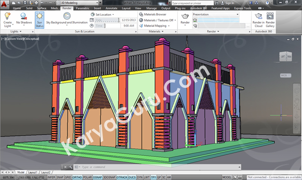The height and width of the screenshot is (180, 302).
Task: Click the binoculars search icon
Action: pyautogui.click(x=217, y=3)
